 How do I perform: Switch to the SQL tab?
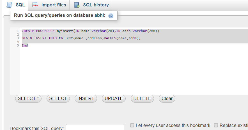(x=20, y=5)
